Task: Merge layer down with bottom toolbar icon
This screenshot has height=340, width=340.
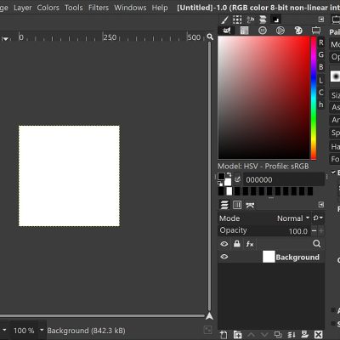Action: [x=292, y=335]
